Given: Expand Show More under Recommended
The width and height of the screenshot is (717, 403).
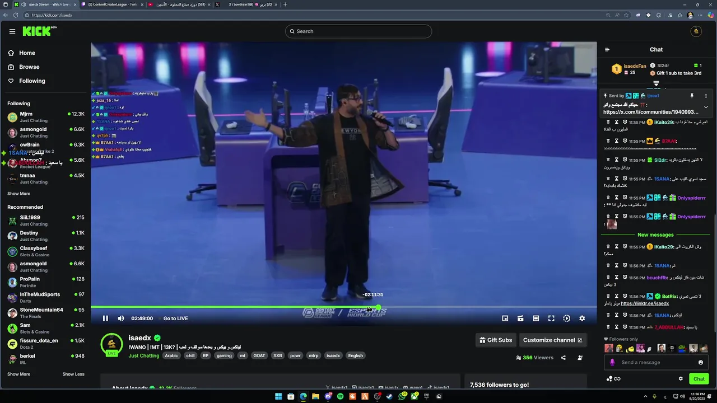Looking at the screenshot, I should point(18,374).
